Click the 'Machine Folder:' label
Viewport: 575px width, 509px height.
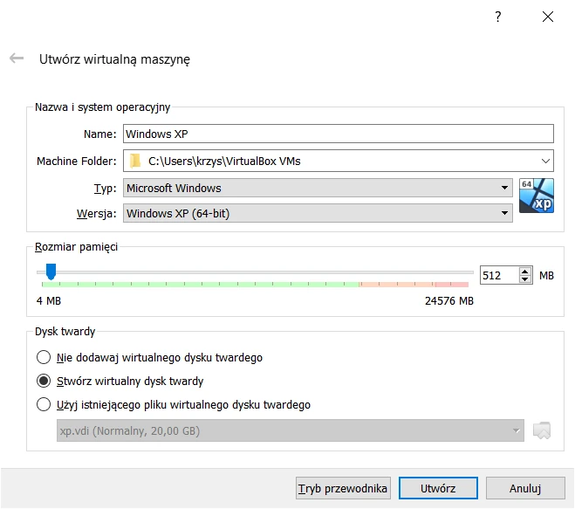[76, 161]
